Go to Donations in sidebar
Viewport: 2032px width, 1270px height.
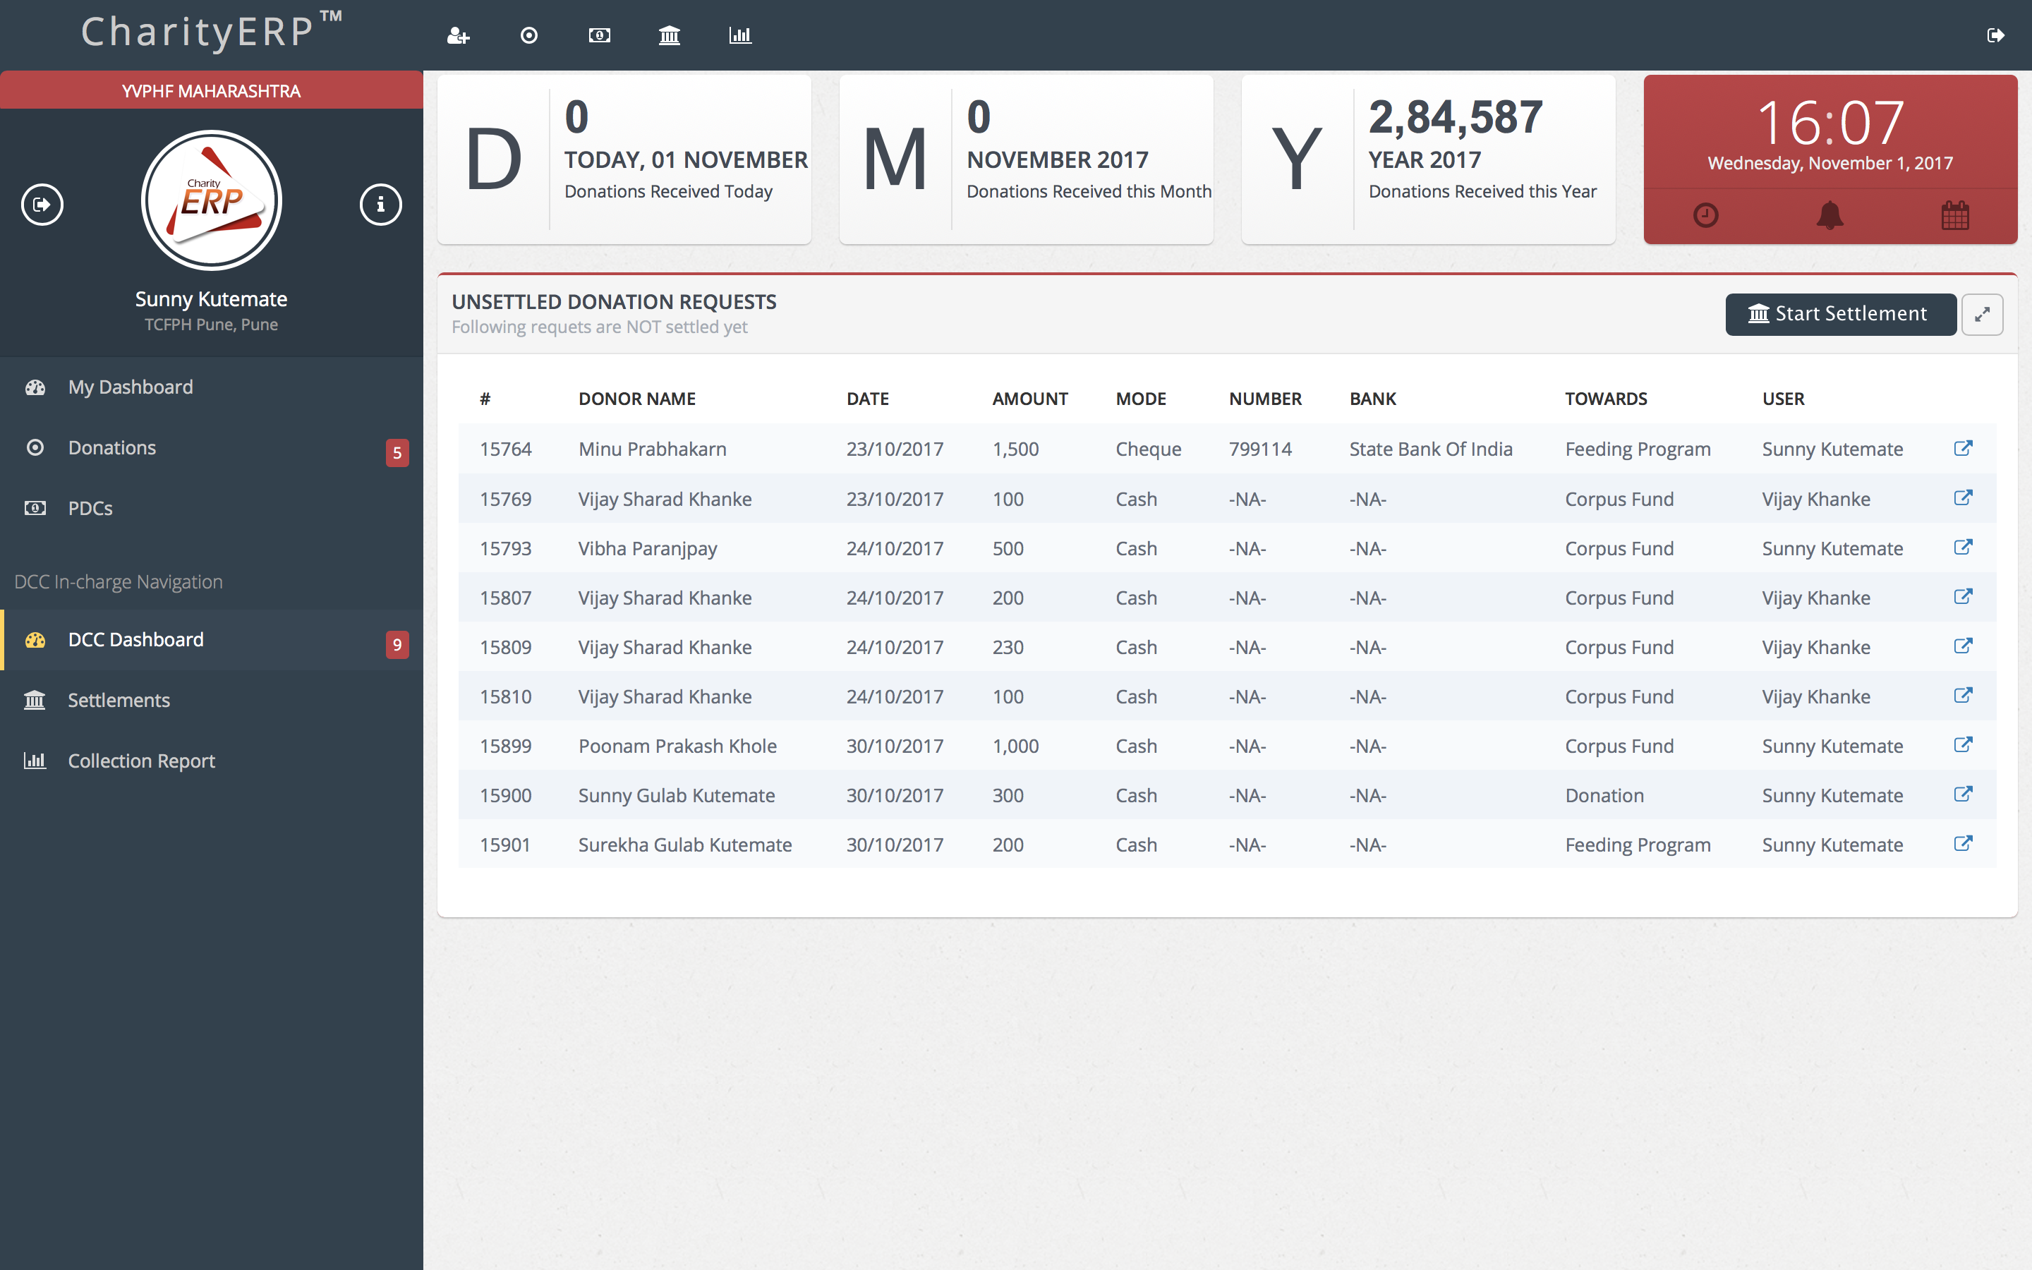tap(111, 448)
